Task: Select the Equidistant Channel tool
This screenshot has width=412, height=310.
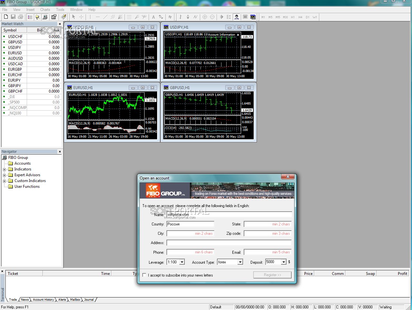Action: point(113,17)
